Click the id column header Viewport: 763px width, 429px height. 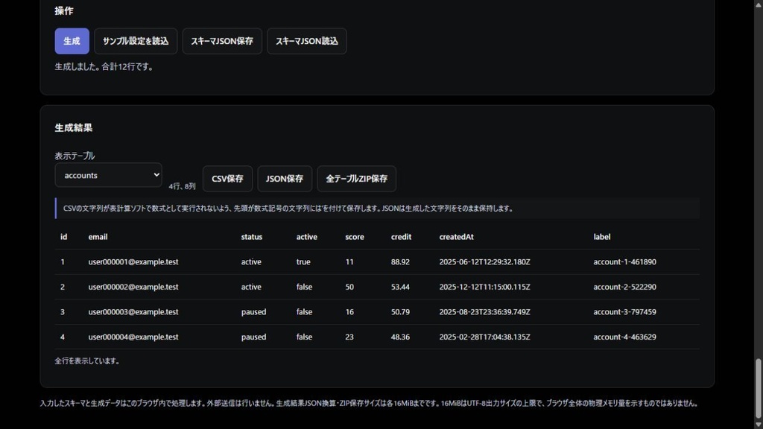(x=64, y=237)
